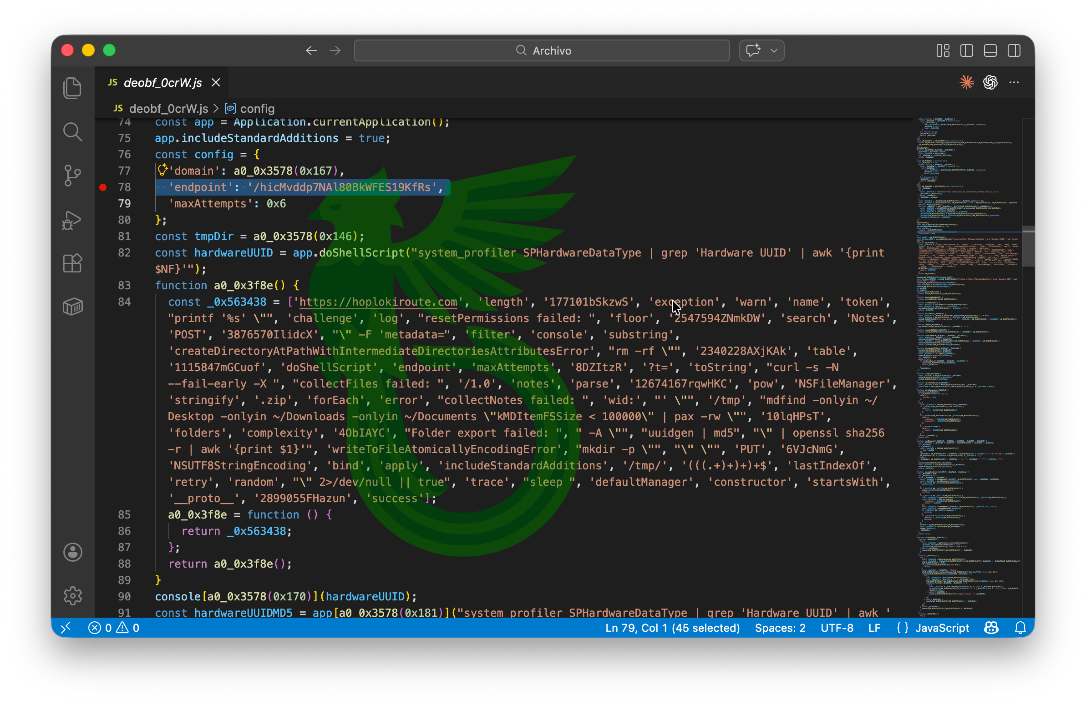The width and height of the screenshot is (1086, 705).
Task: Open the https://hoplokiroute.com link in code
Action: (378, 302)
